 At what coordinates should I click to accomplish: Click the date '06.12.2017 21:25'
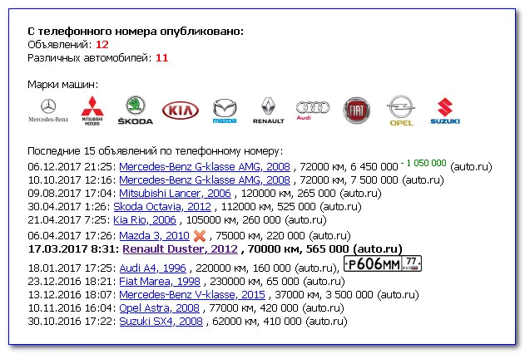pyautogui.click(x=72, y=166)
